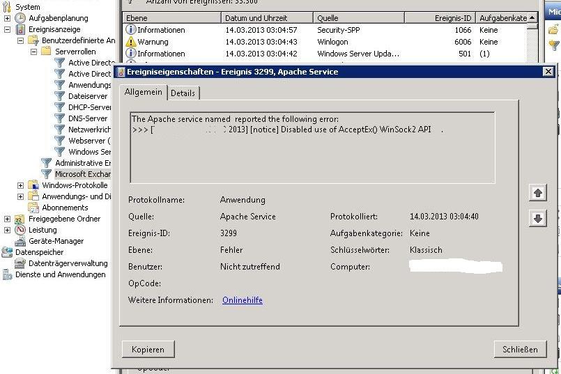Click the Schließen button
This screenshot has width=561, height=374.
pos(520,350)
